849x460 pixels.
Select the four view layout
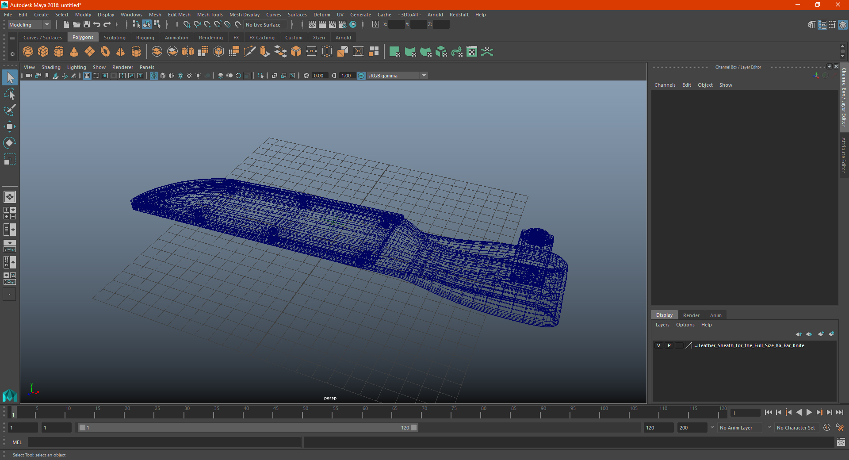10,213
